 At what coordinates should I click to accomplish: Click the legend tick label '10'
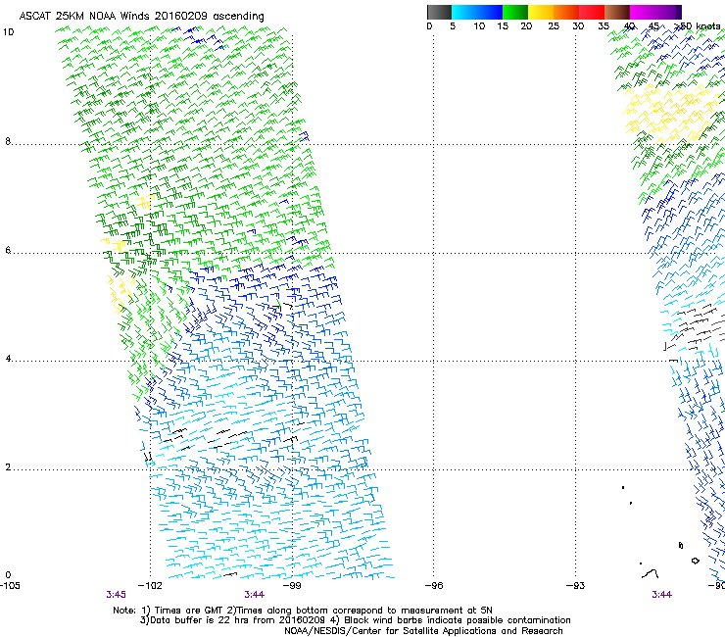click(479, 26)
